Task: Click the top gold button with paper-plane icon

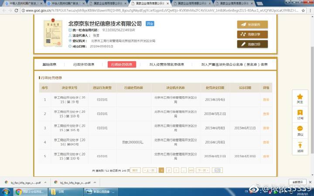Action: (253, 24)
